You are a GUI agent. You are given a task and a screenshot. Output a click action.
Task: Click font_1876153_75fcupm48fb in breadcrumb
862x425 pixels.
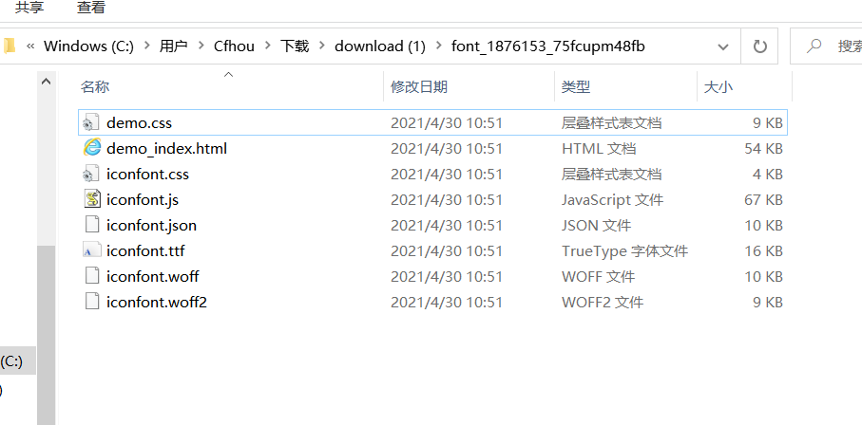(x=548, y=46)
